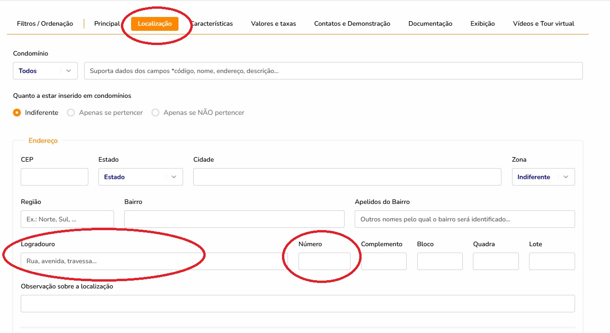Focus the Número input box

[324, 261]
